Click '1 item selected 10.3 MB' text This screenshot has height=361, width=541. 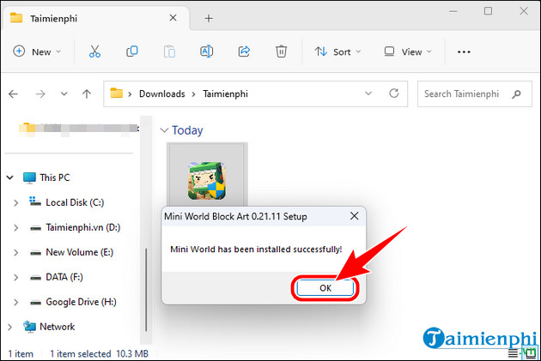pos(99,354)
